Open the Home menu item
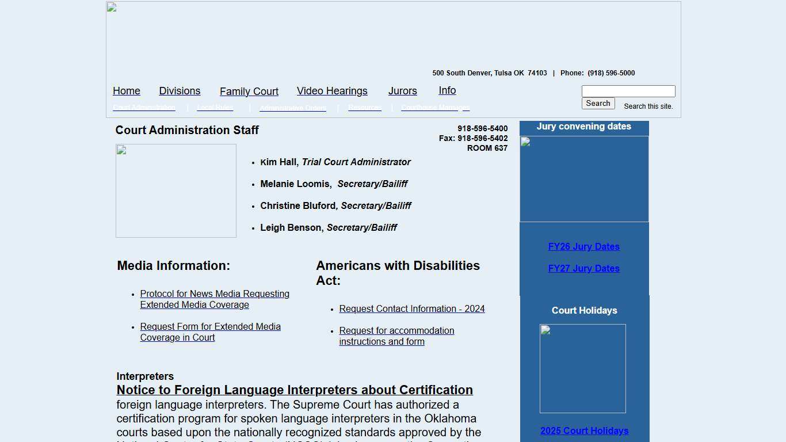 tap(127, 91)
